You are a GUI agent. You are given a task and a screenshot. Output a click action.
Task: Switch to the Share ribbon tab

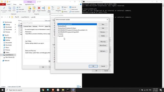point(15,4)
